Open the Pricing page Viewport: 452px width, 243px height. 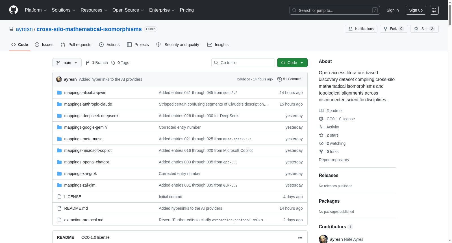pyautogui.click(x=187, y=10)
